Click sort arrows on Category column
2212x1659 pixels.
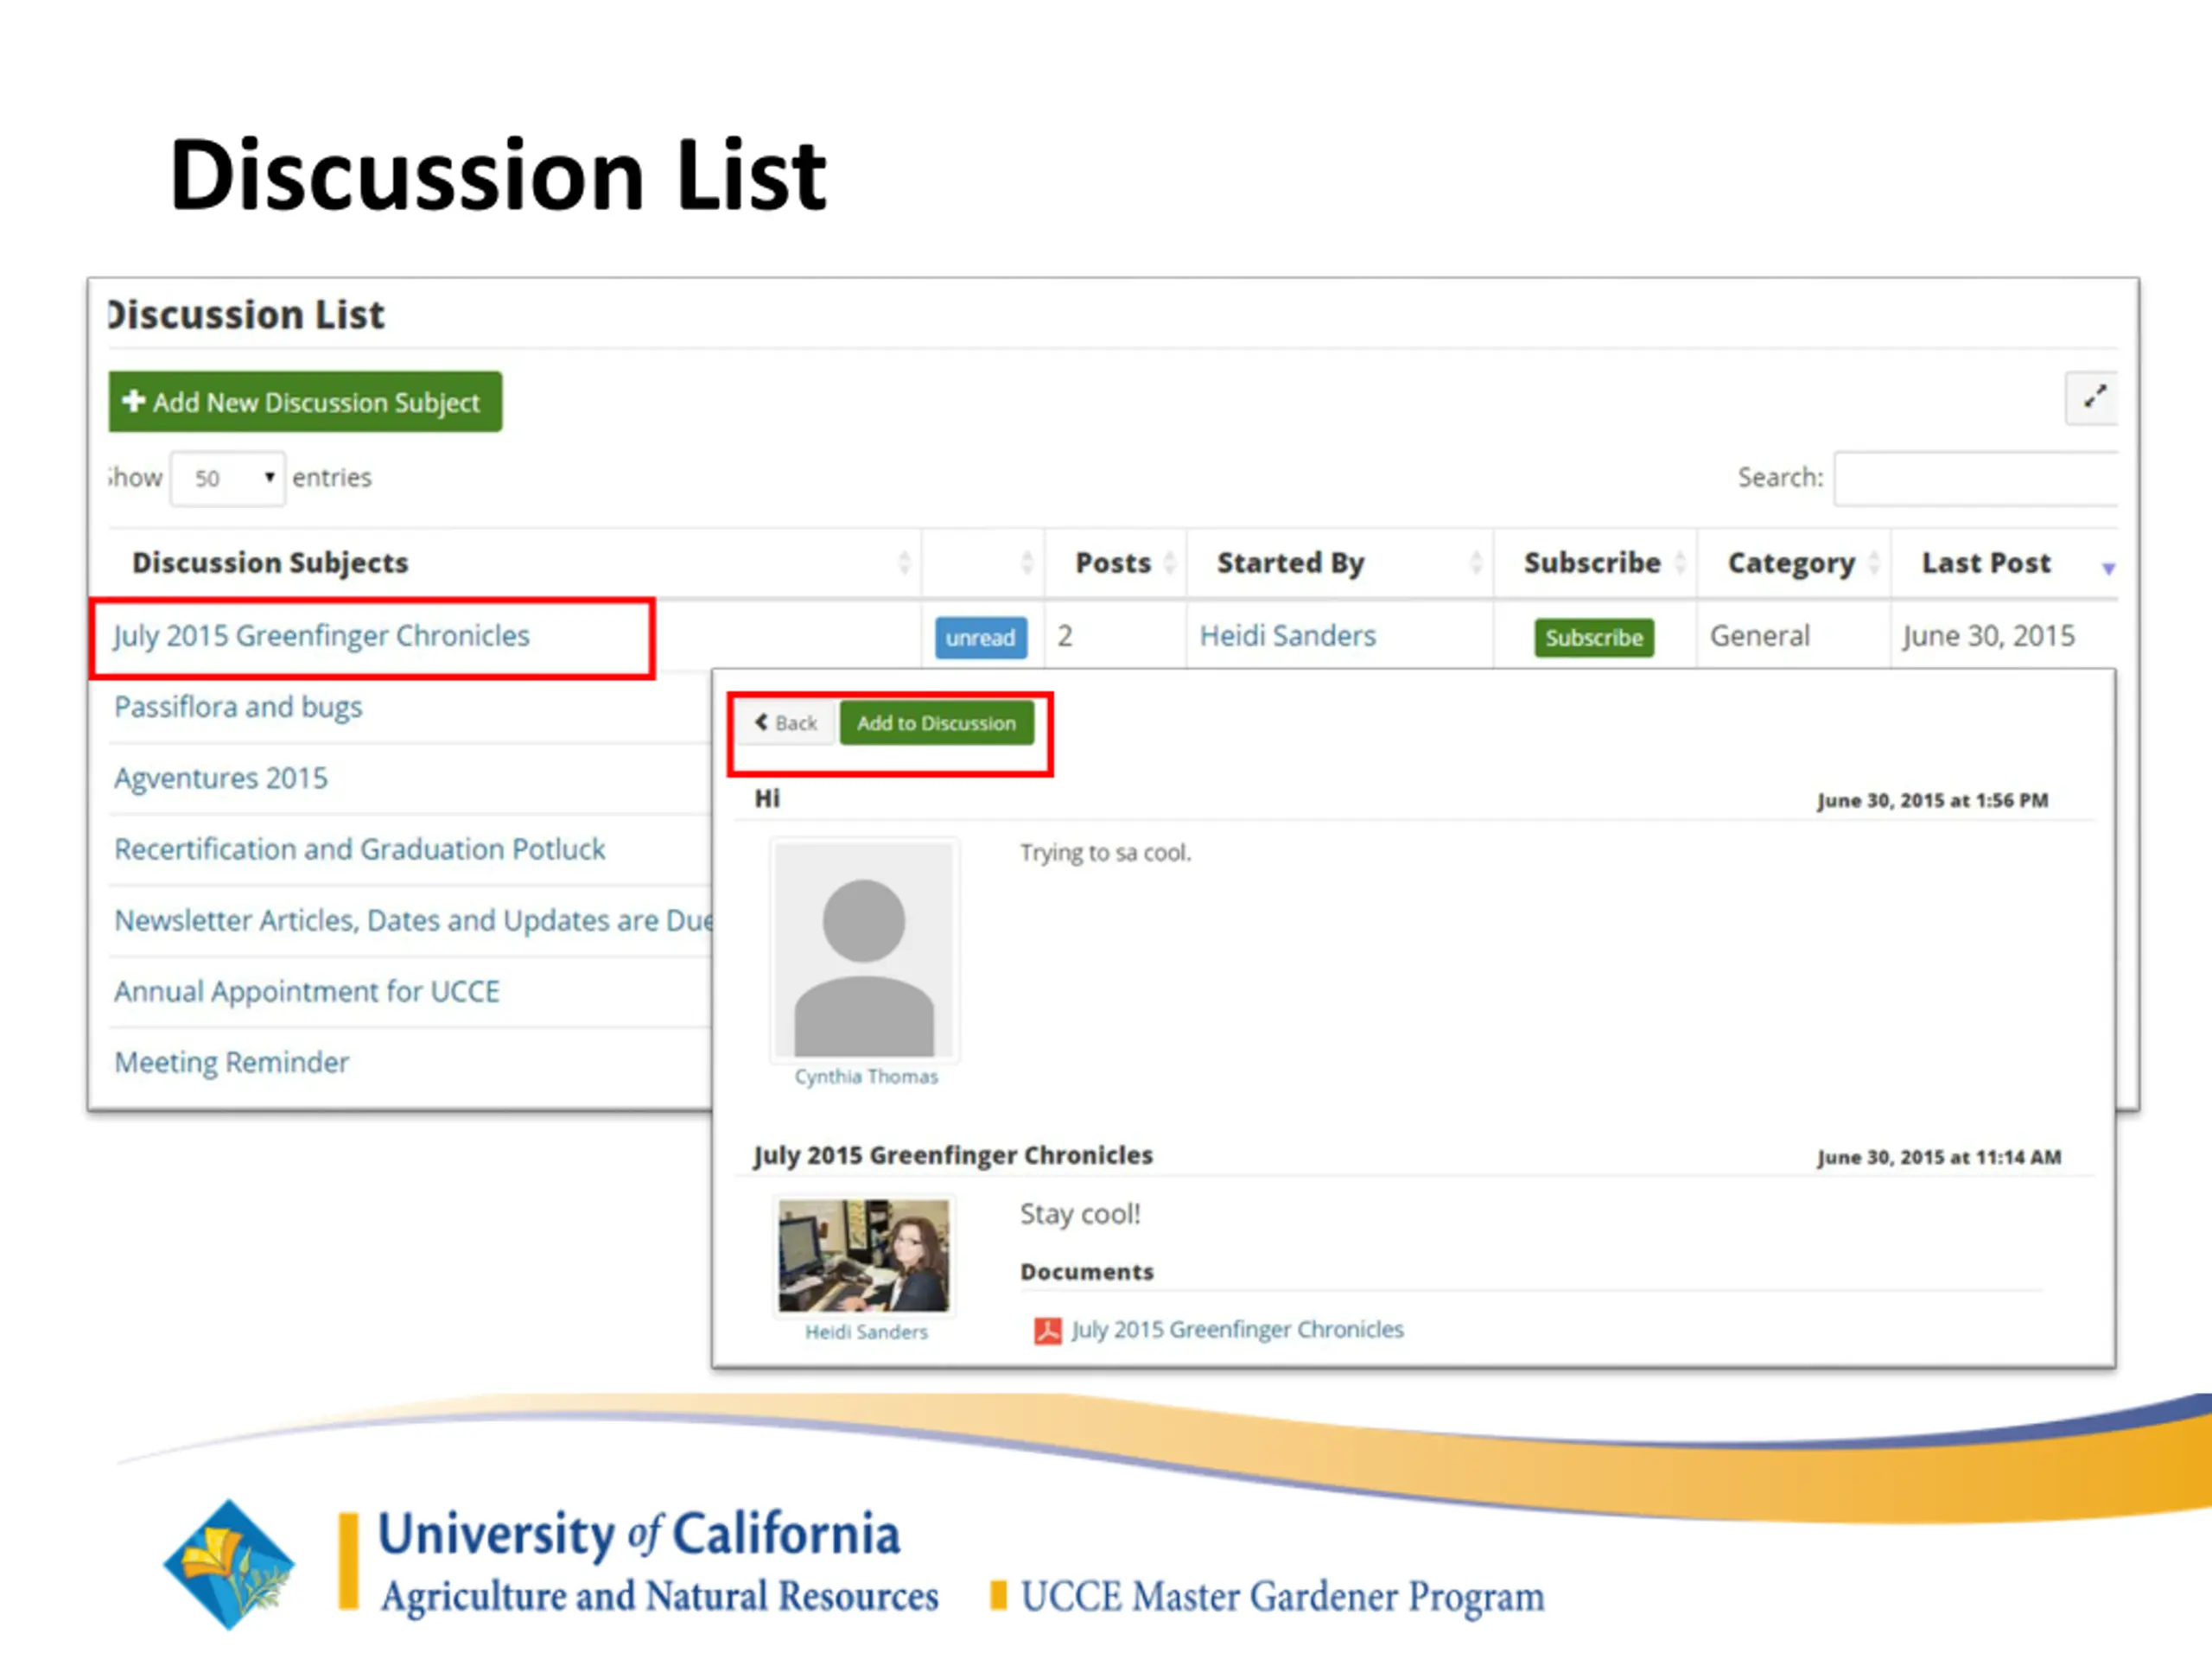click(1873, 562)
